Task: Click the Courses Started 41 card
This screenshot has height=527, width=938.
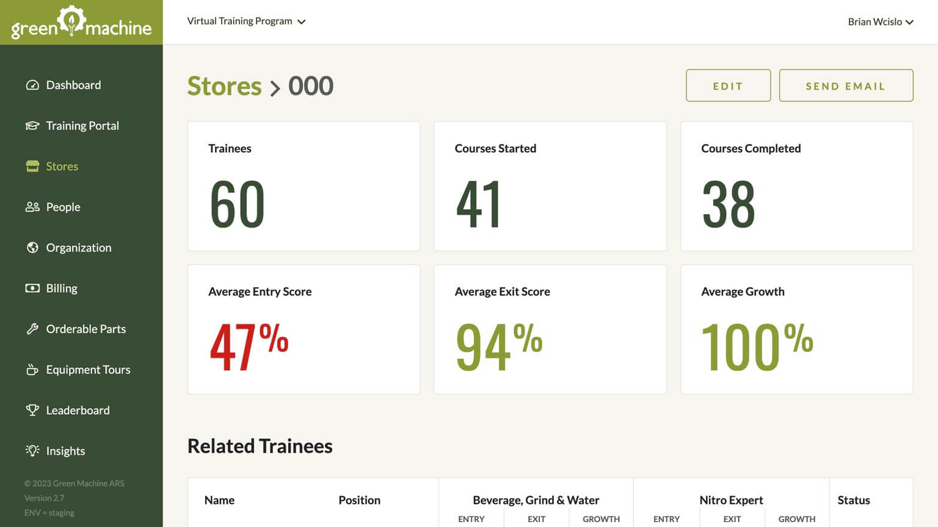Action: tap(550, 186)
